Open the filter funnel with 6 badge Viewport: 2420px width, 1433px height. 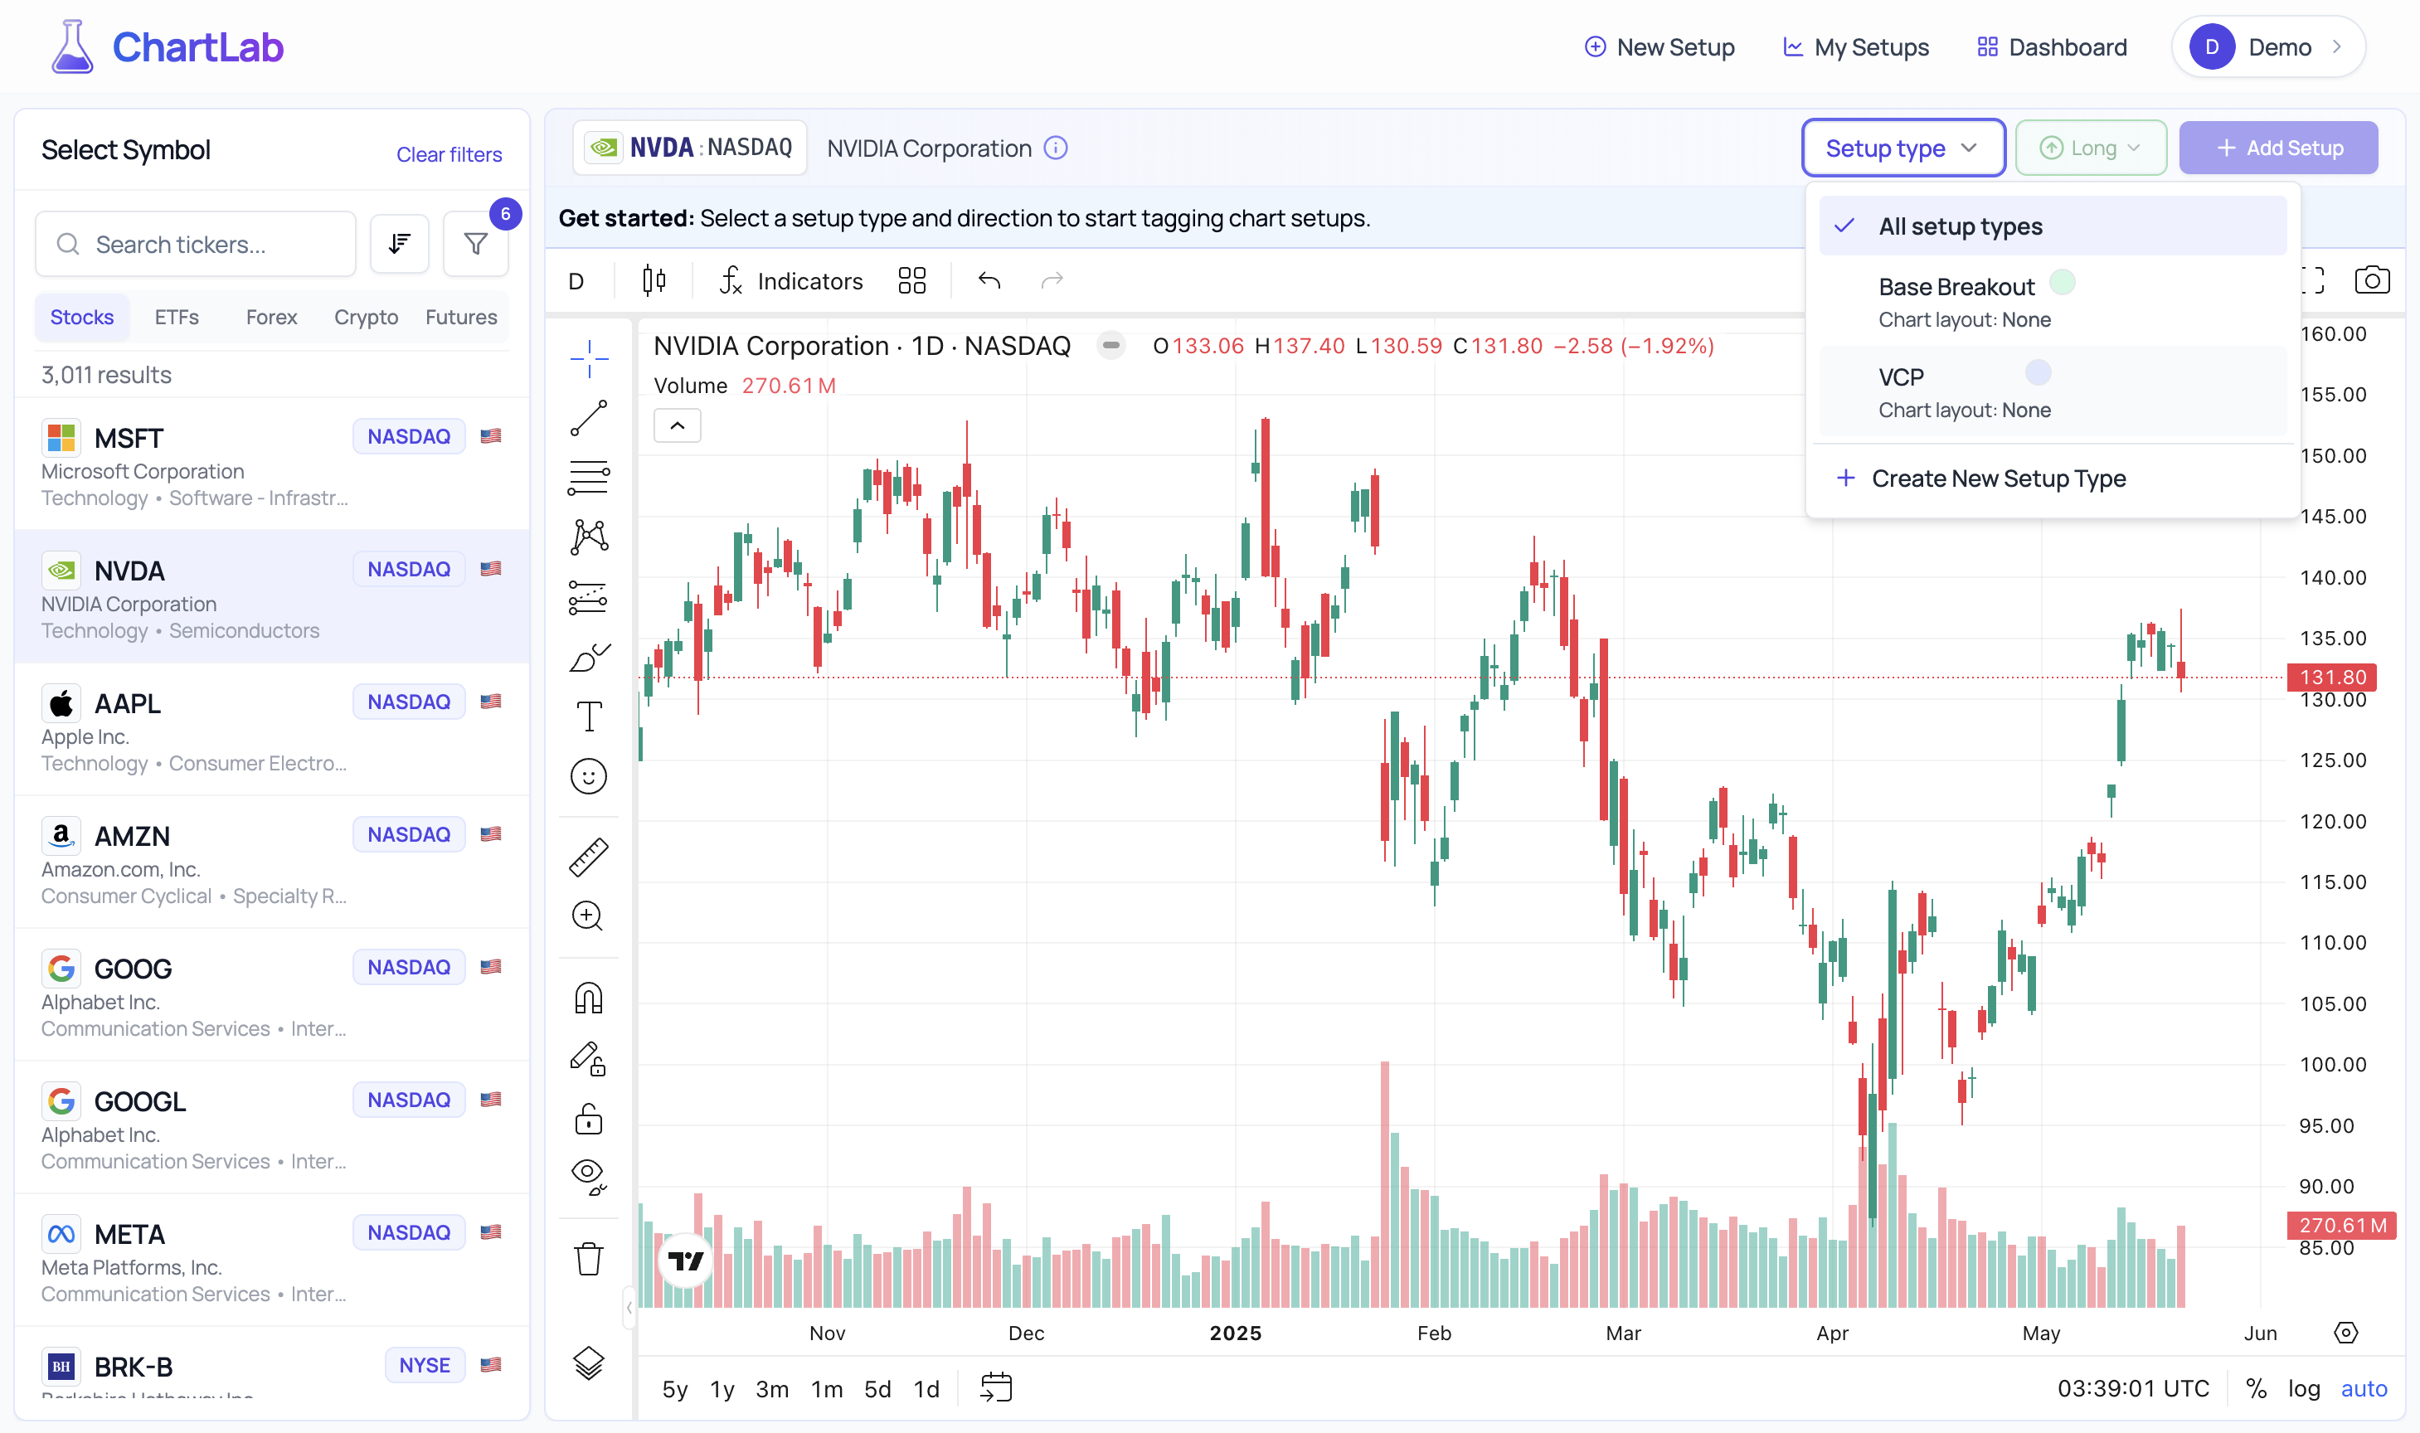[x=475, y=243]
